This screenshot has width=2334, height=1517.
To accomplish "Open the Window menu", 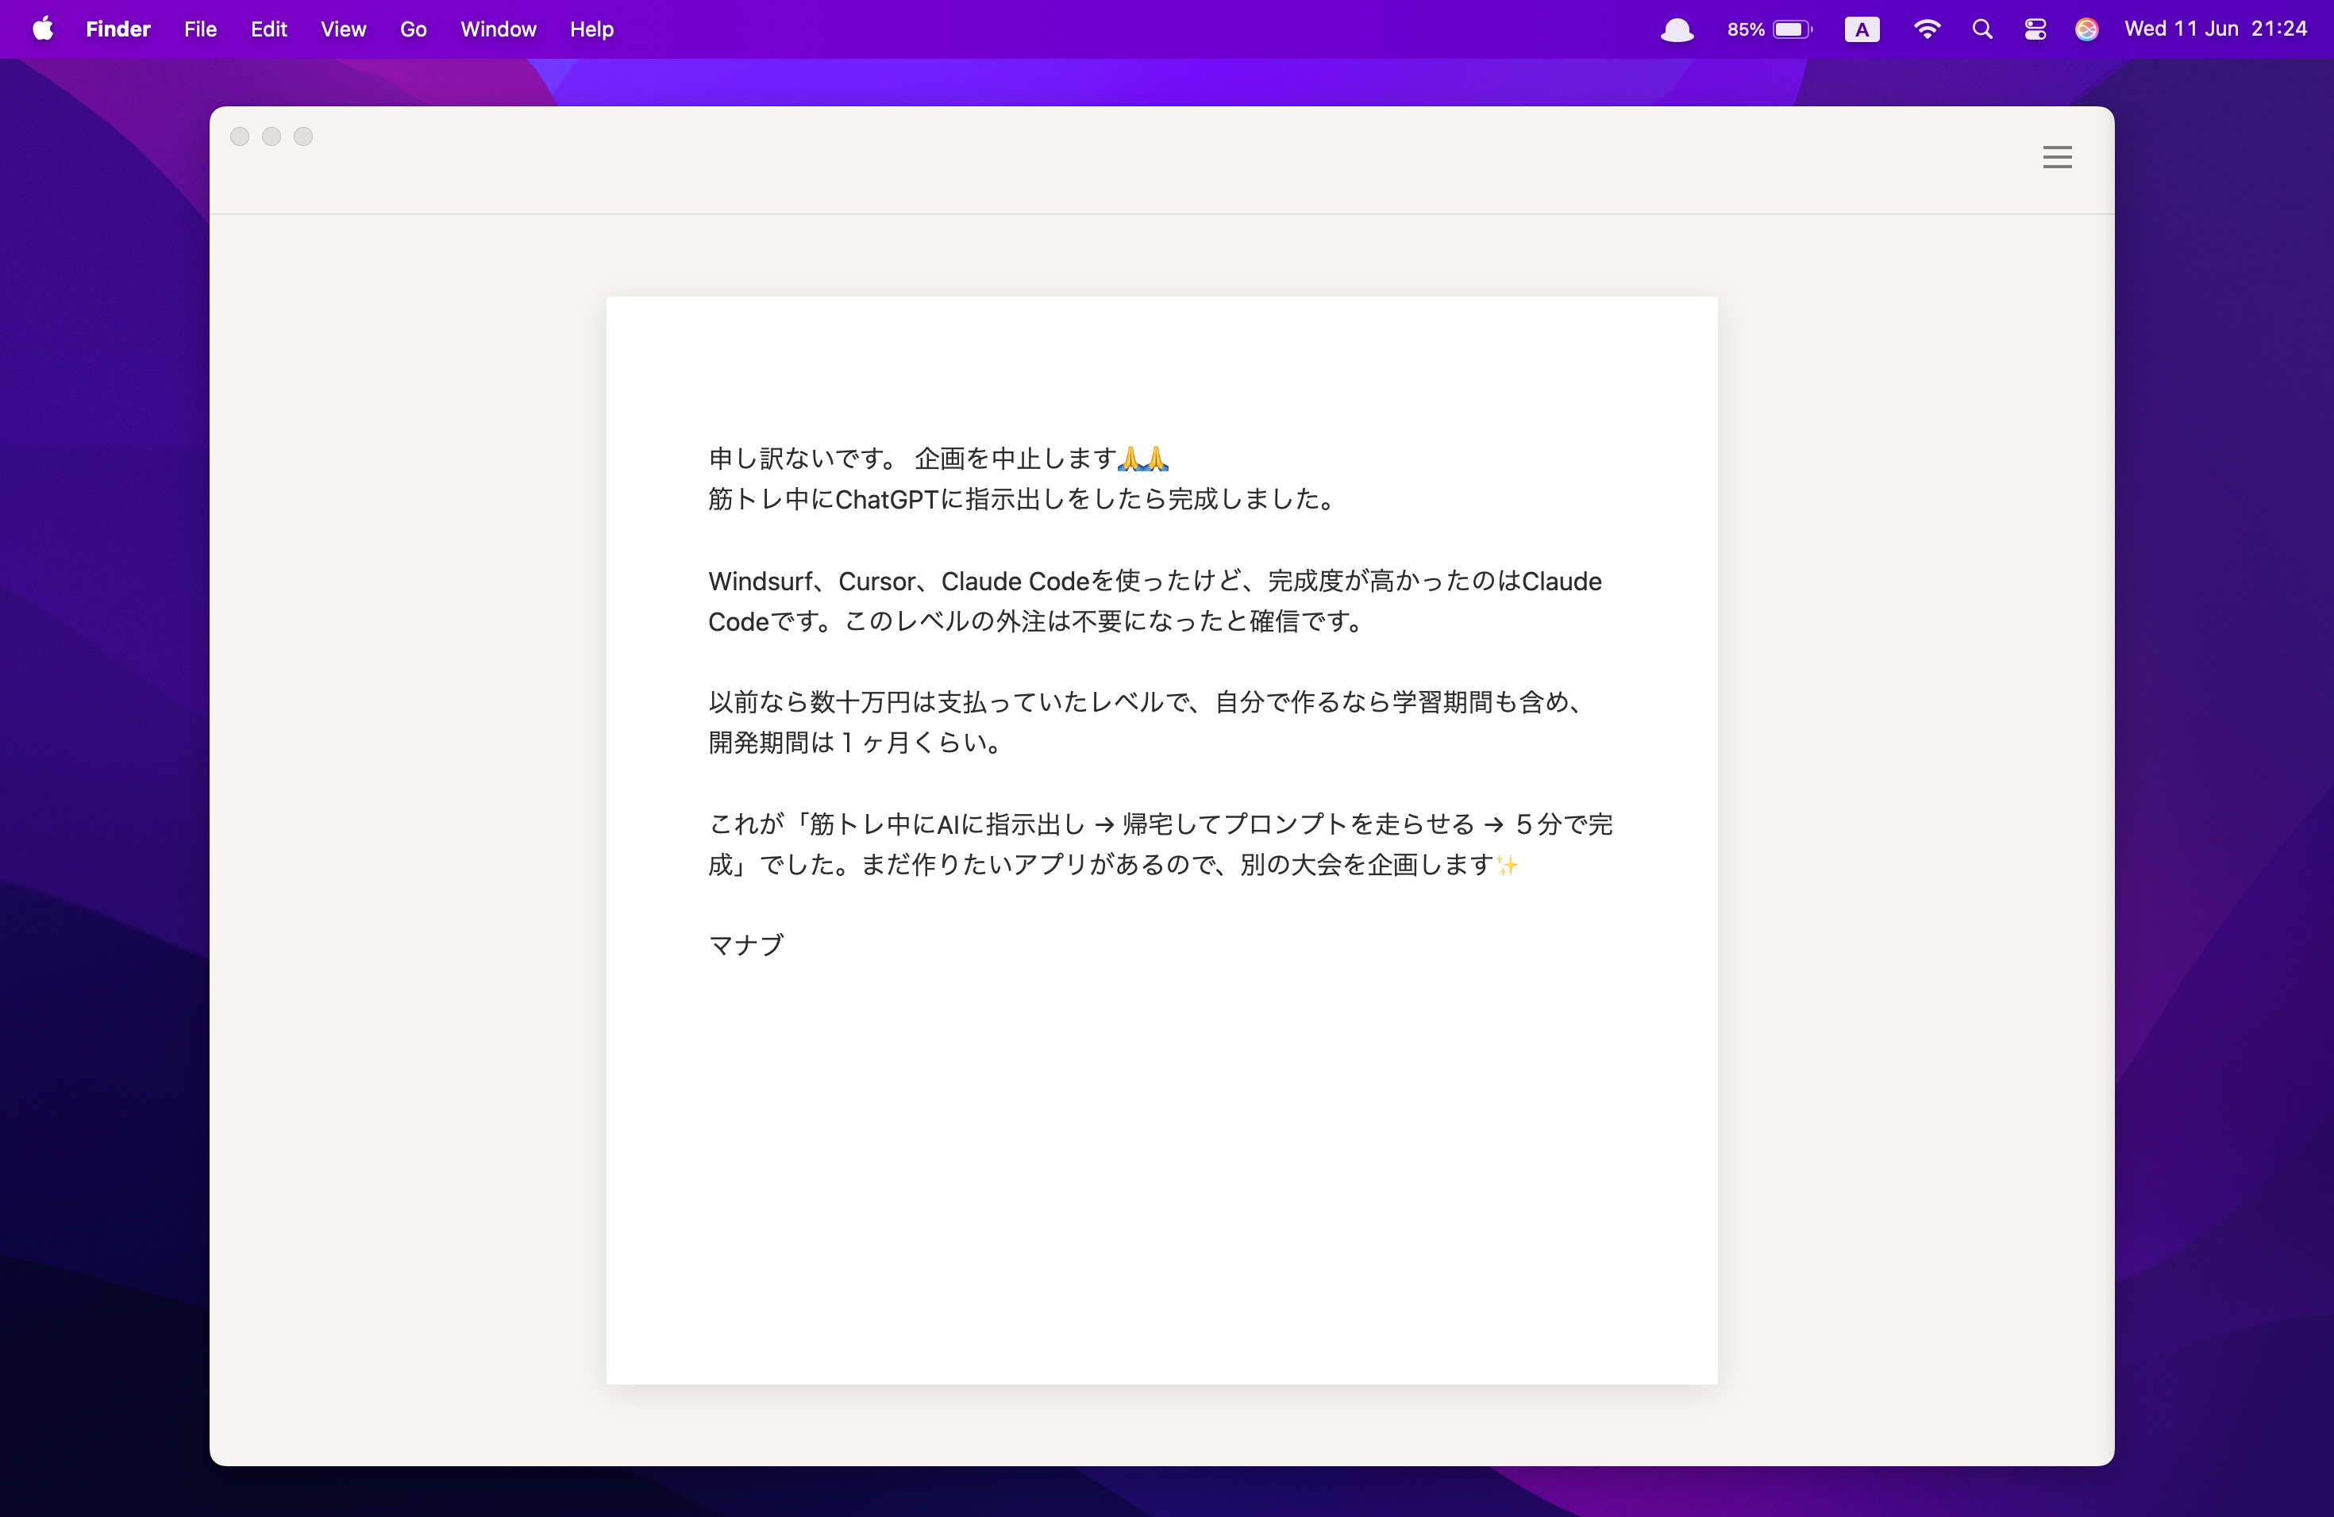I will (x=499, y=29).
